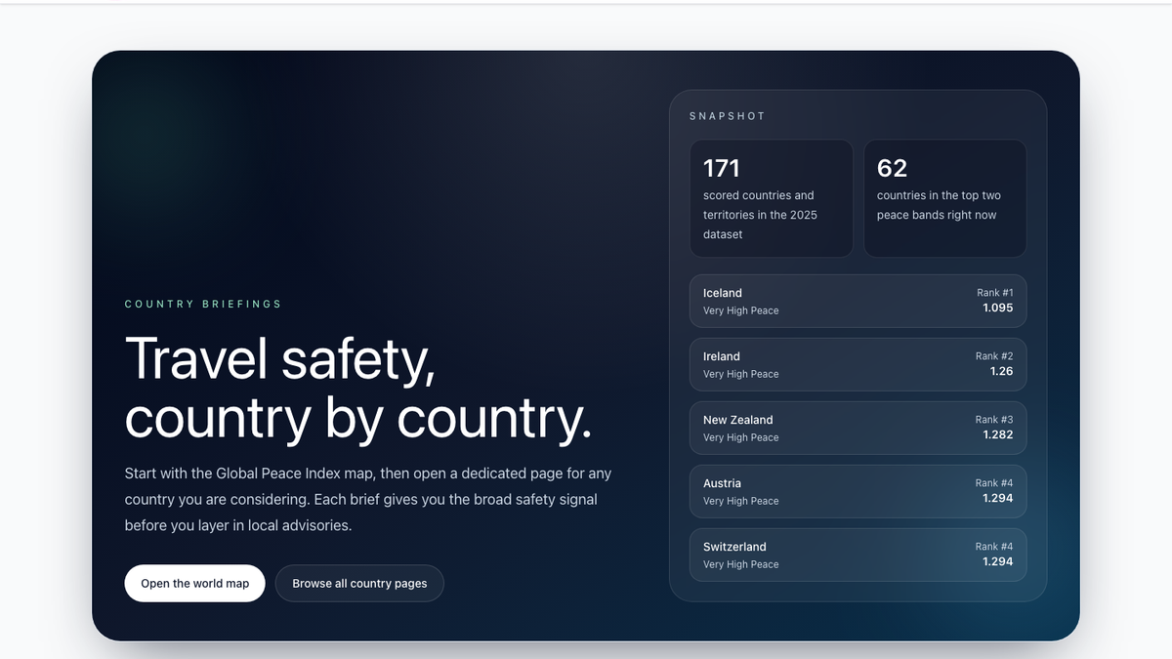Click 'Very High Peace' under Ireland
Image resolution: width=1172 pixels, height=659 pixels.
pyautogui.click(x=739, y=374)
